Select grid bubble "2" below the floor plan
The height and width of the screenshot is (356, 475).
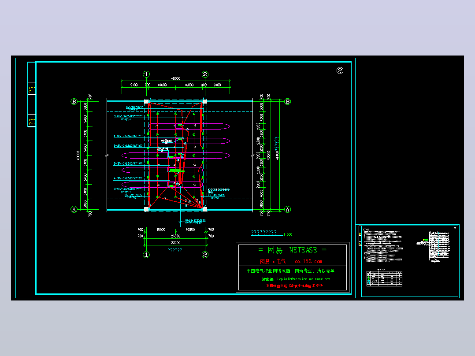(205, 255)
